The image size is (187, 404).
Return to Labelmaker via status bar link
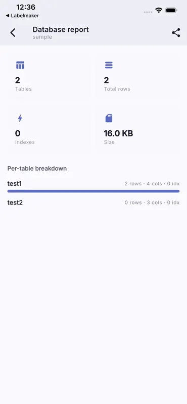[22, 16]
